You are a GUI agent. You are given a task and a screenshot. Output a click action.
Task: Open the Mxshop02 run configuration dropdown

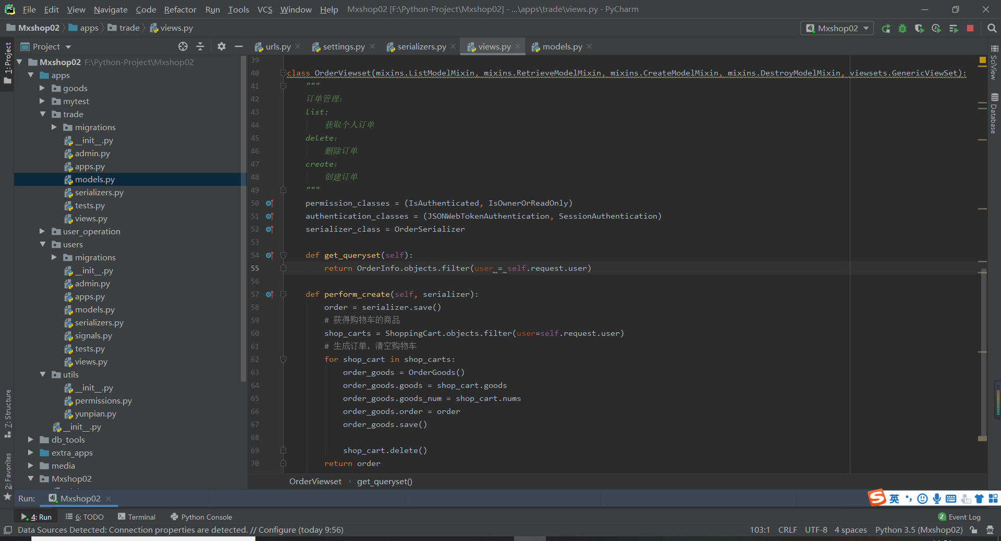pyautogui.click(x=837, y=29)
